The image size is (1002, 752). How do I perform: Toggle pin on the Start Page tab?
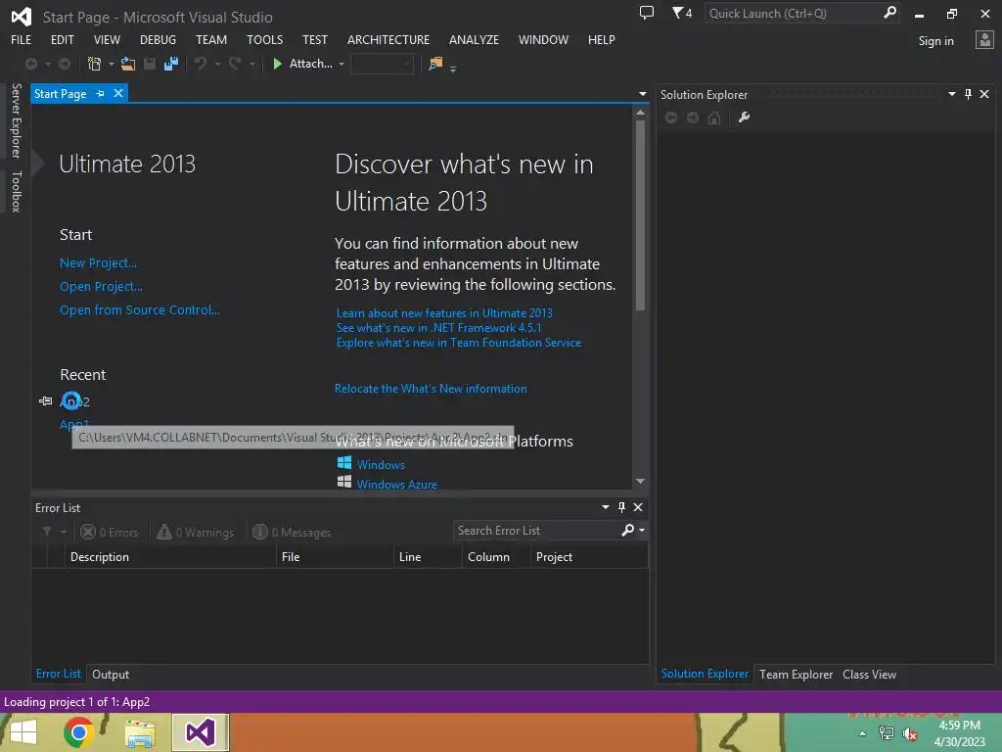[100, 93]
